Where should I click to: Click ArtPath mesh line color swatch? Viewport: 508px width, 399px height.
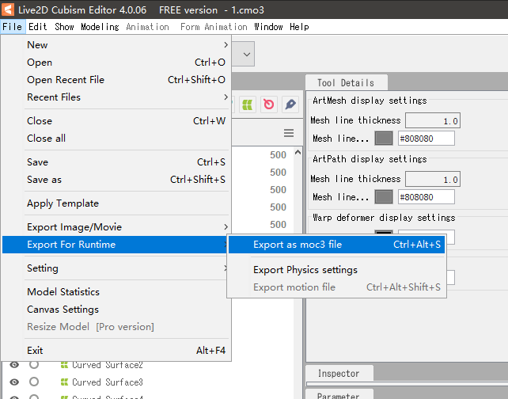(384, 197)
